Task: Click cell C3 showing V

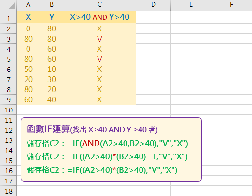Action: tap(99, 39)
